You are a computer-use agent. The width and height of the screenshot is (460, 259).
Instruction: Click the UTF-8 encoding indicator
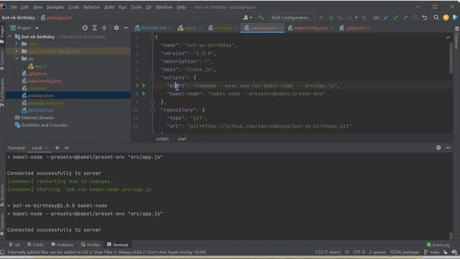coord(359,253)
